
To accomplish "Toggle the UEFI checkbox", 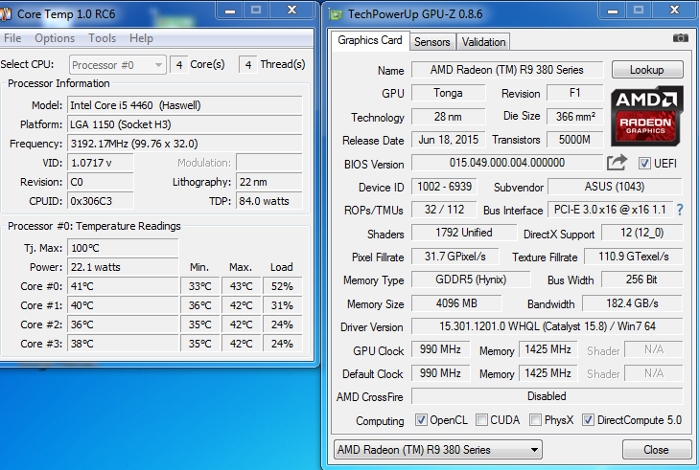I will coord(644,164).
